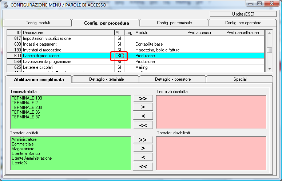Open the Dettaglio x operatore tab
Screen dimensions: 282x181
[173, 79]
